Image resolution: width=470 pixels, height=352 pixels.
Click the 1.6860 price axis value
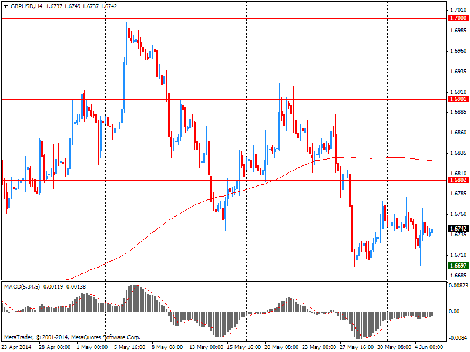tap(458, 133)
